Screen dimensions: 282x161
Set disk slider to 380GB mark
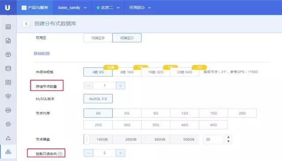[x=160, y=140]
